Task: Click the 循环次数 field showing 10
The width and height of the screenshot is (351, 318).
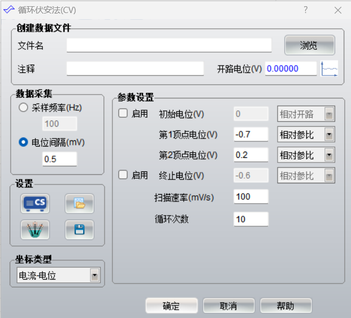Action: tap(251, 219)
